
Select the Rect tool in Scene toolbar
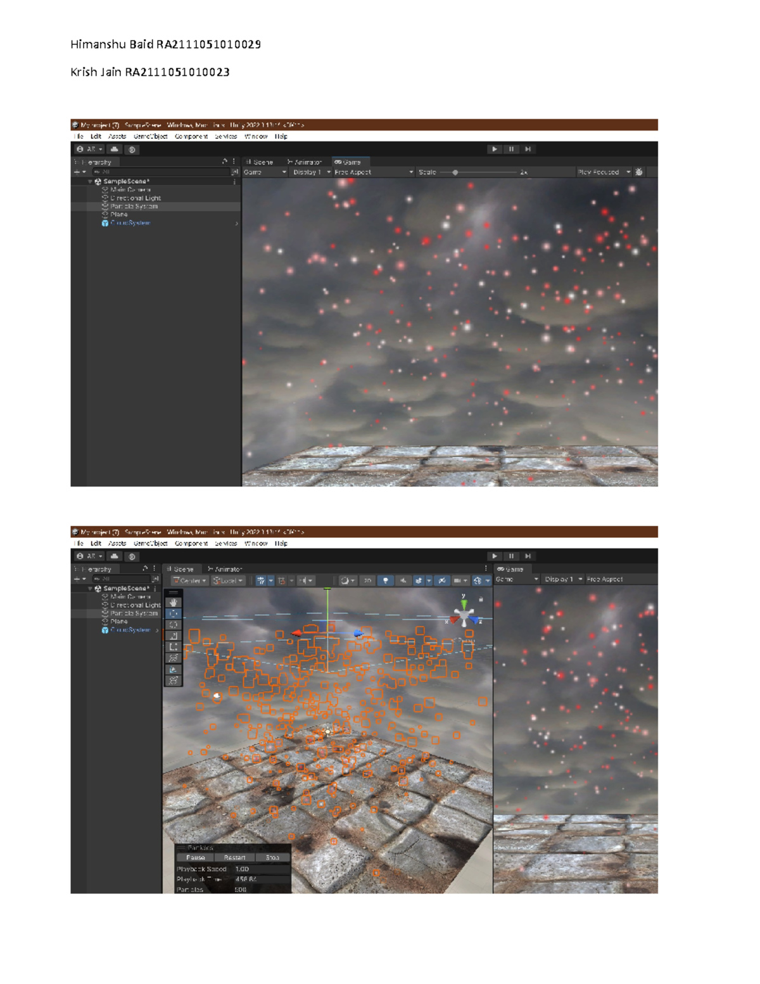(x=173, y=647)
